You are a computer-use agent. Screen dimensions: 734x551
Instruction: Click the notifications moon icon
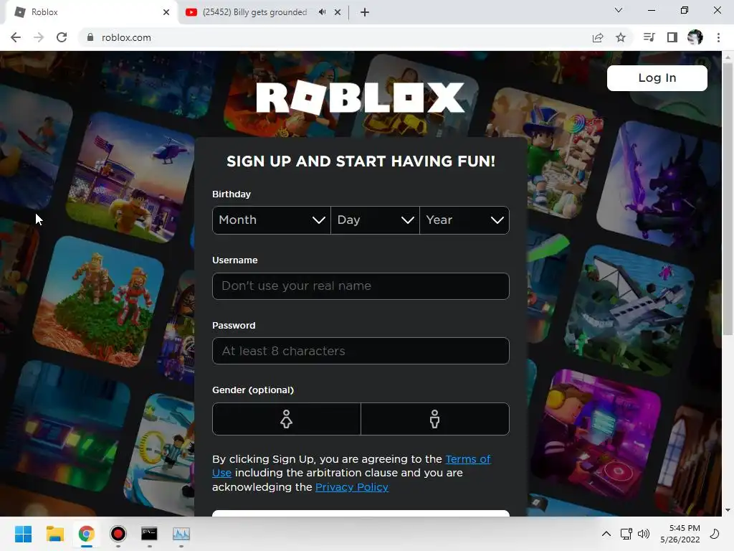[x=715, y=534]
